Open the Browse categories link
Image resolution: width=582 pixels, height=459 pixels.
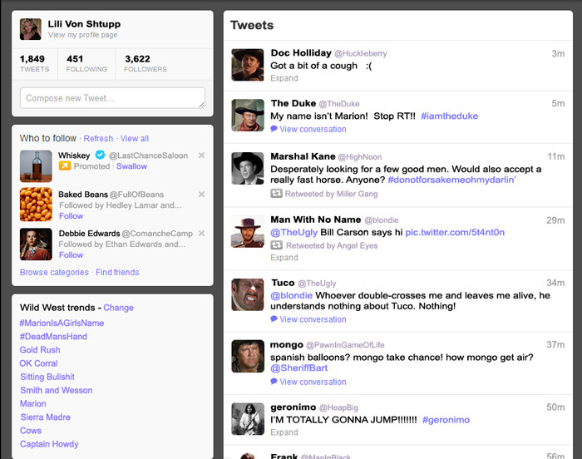(54, 272)
